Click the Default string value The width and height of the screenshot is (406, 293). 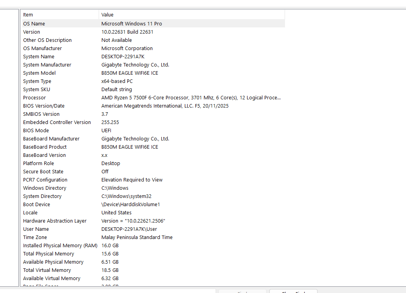(117, 90)
